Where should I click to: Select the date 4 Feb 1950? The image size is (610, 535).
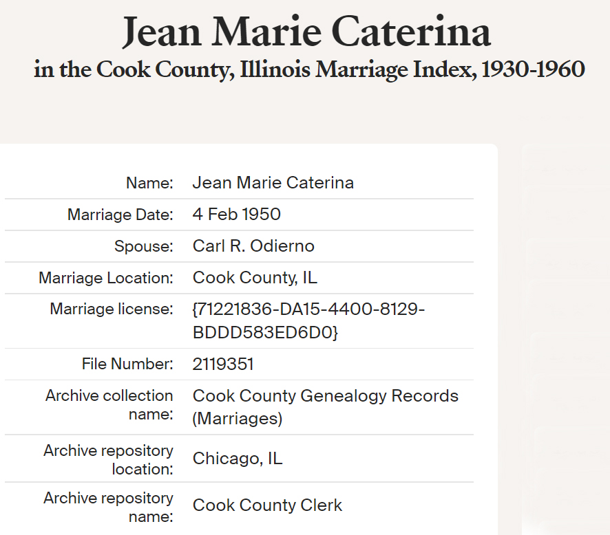236,215
